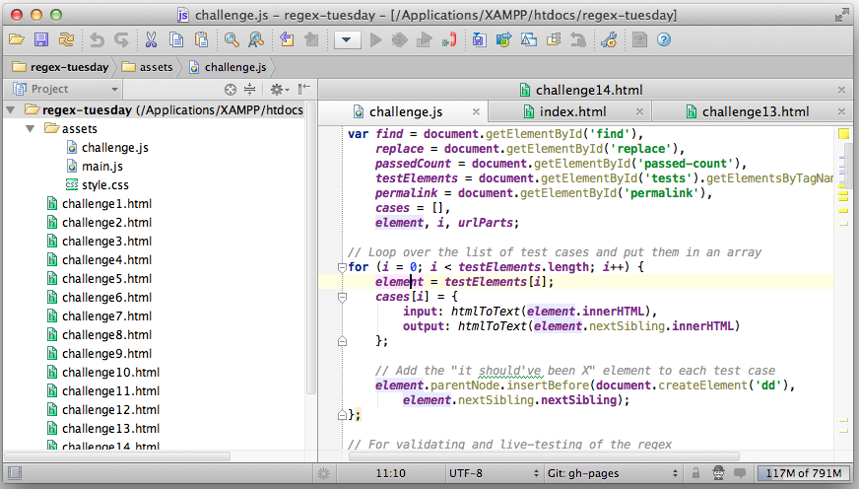
Task: Click the Redo toolbar icon
Action: pyautogui.click(x=121, y=40)
